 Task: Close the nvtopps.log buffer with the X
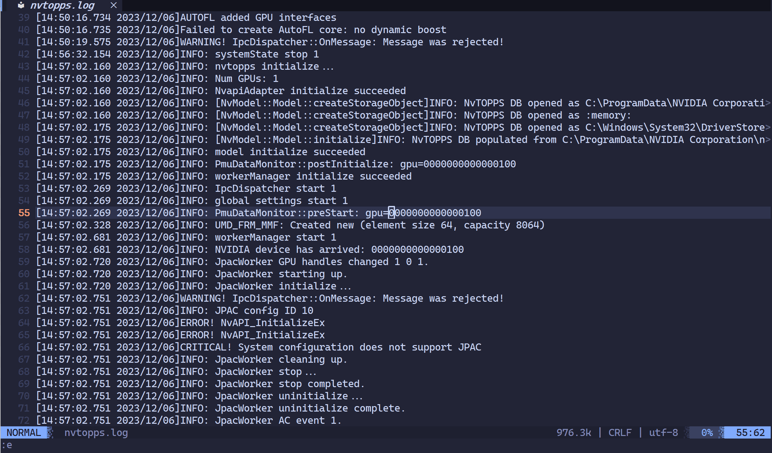[113, 5]
